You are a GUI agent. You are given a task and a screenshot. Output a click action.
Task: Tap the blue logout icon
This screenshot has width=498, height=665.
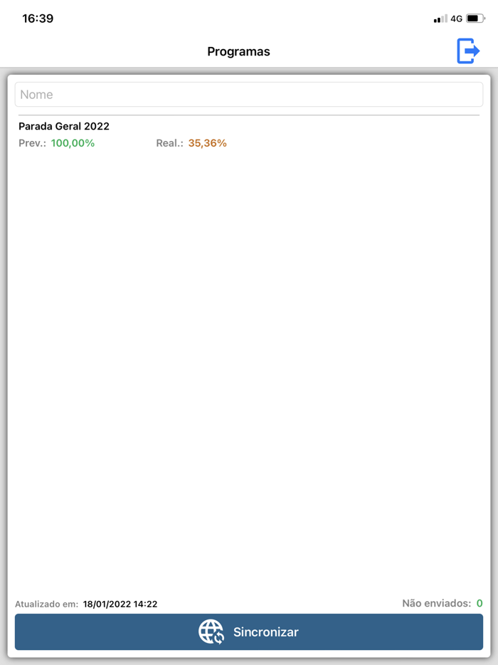(468, 51)
